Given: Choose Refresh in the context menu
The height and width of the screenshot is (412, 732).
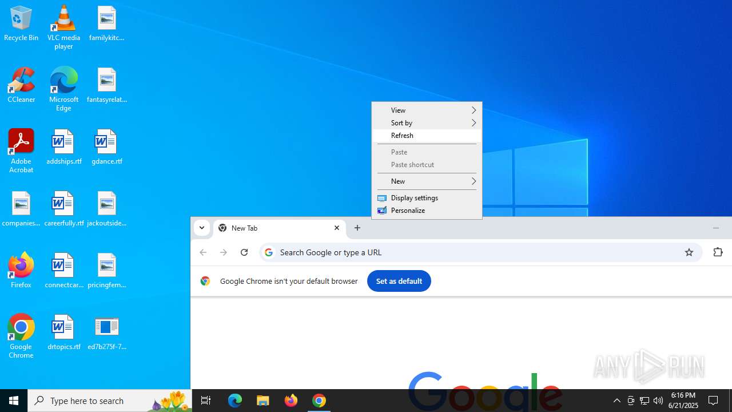Looking at the screenshot, I should click(427, 136).
